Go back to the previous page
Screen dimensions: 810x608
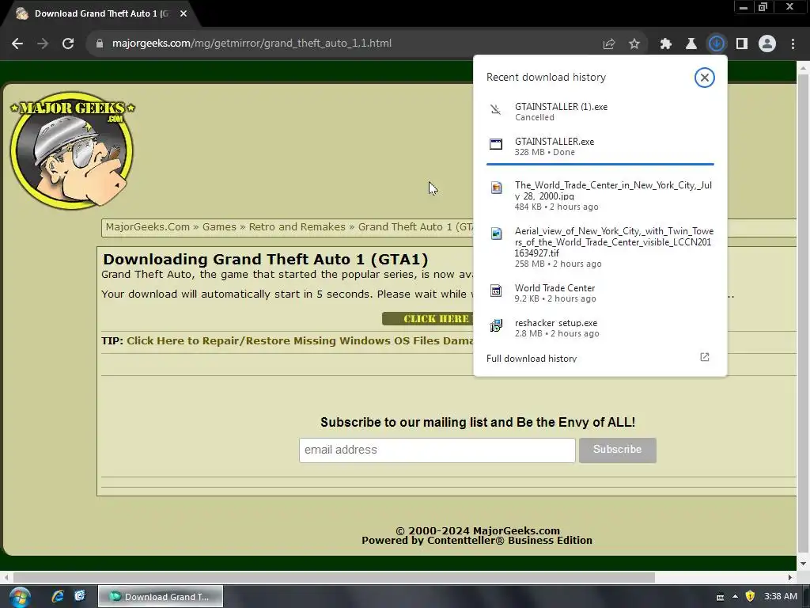pyautogui.click(x=17, y=44)
